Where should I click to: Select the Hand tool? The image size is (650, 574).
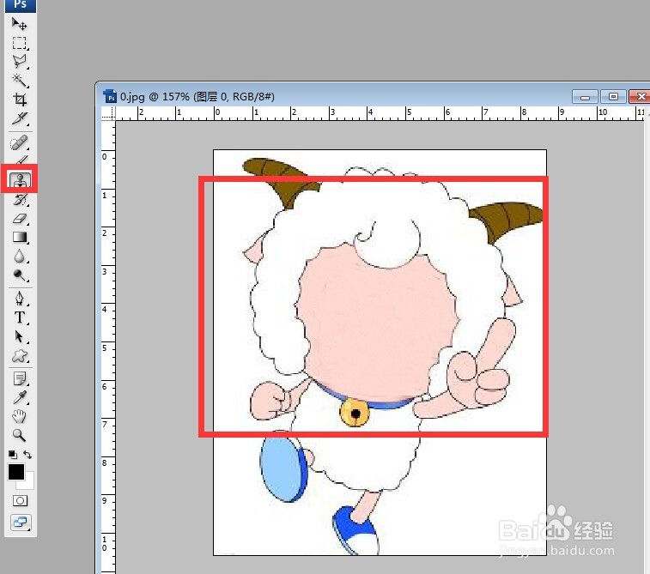[x=19, y=416]
